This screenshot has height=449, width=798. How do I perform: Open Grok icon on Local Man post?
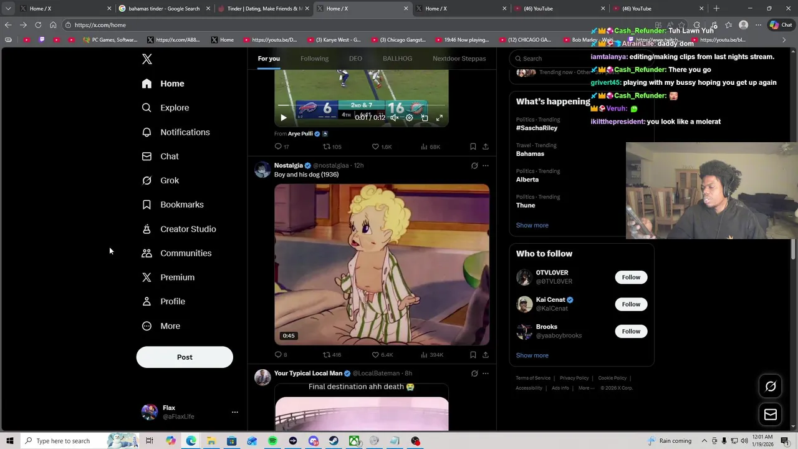(474, 374)
